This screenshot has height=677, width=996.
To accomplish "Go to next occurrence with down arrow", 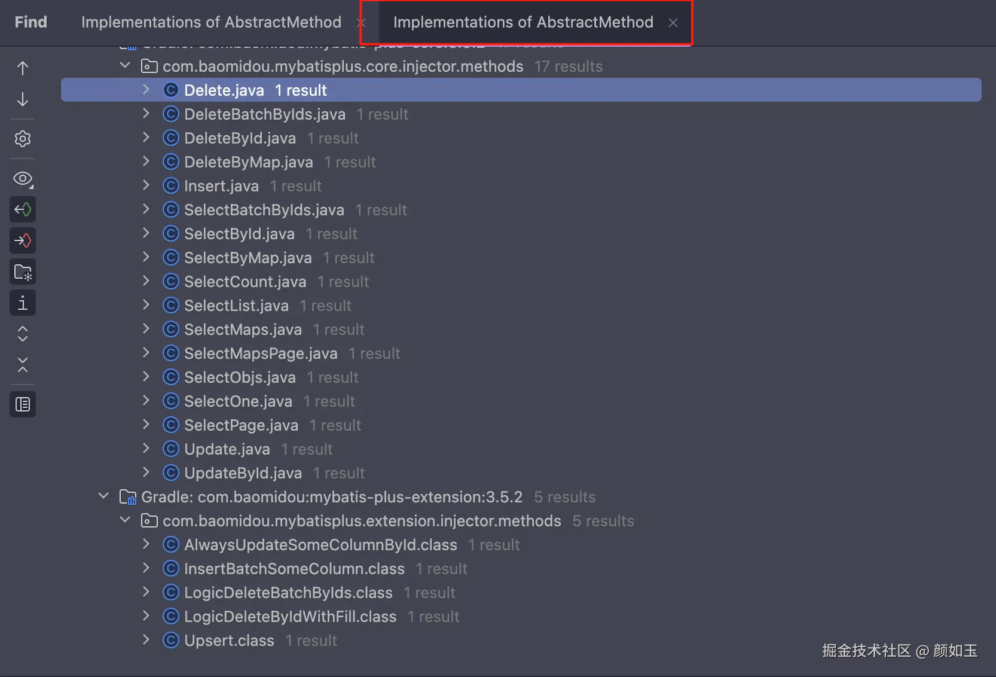I will [23, 99].
